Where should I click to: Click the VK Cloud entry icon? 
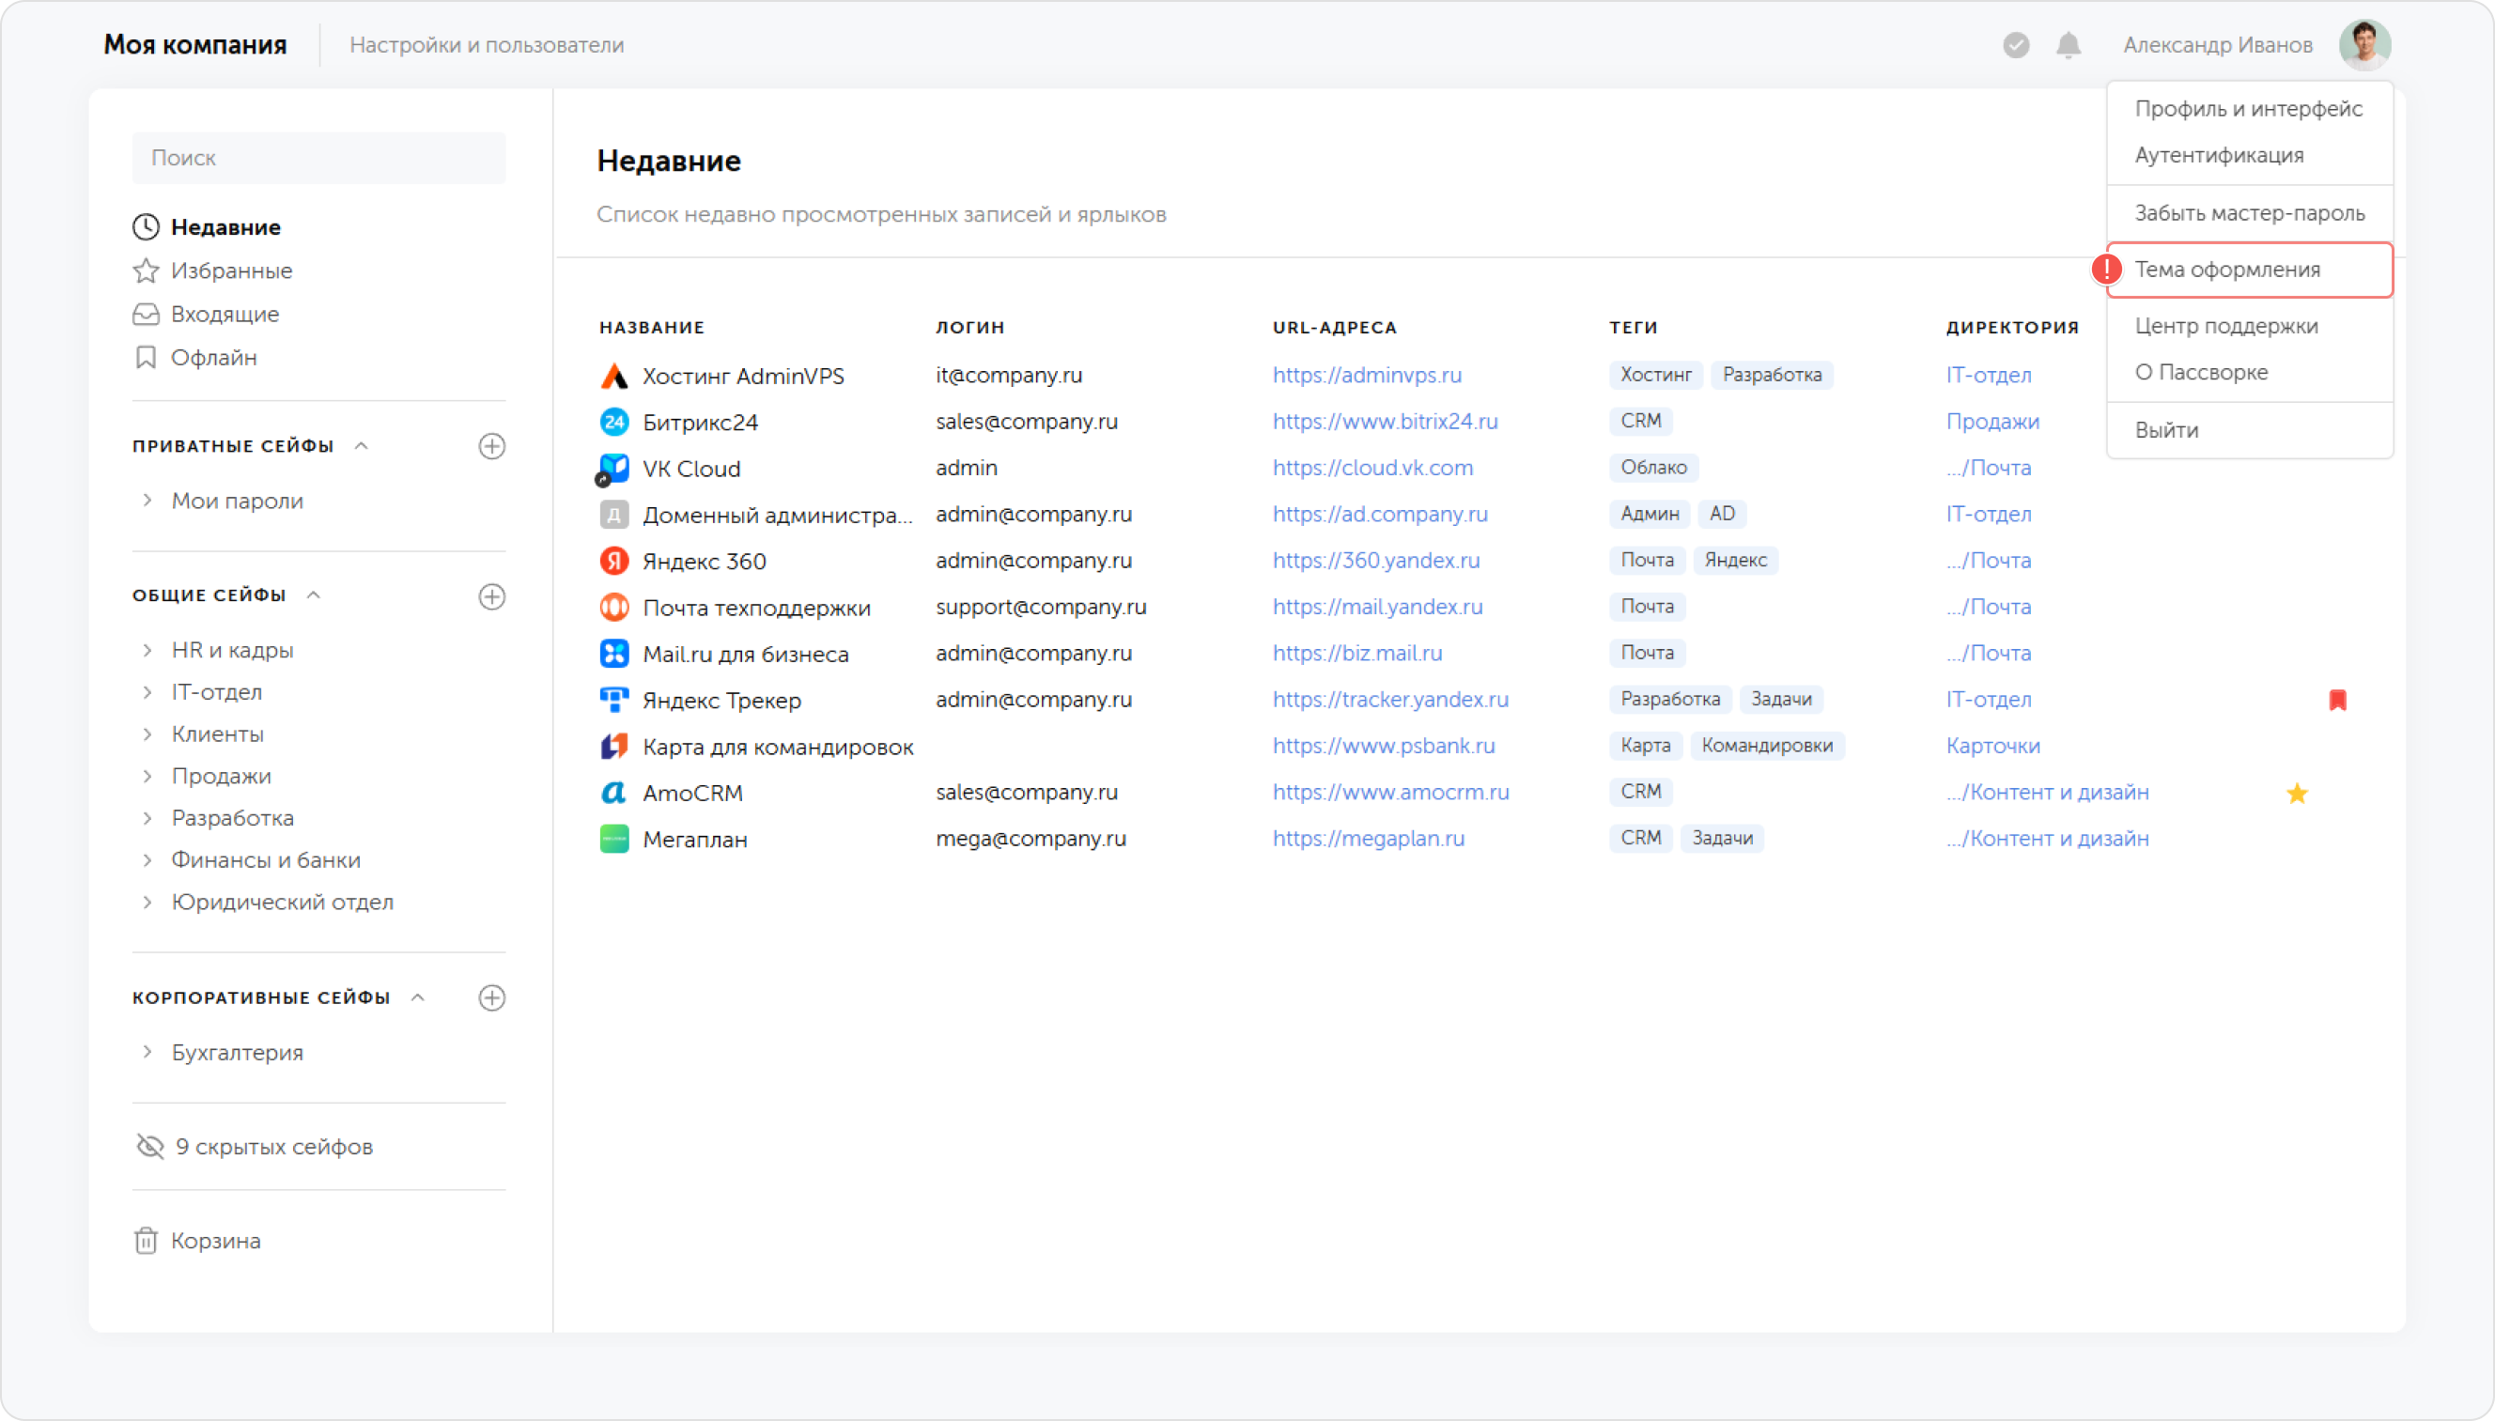[614, 469]
